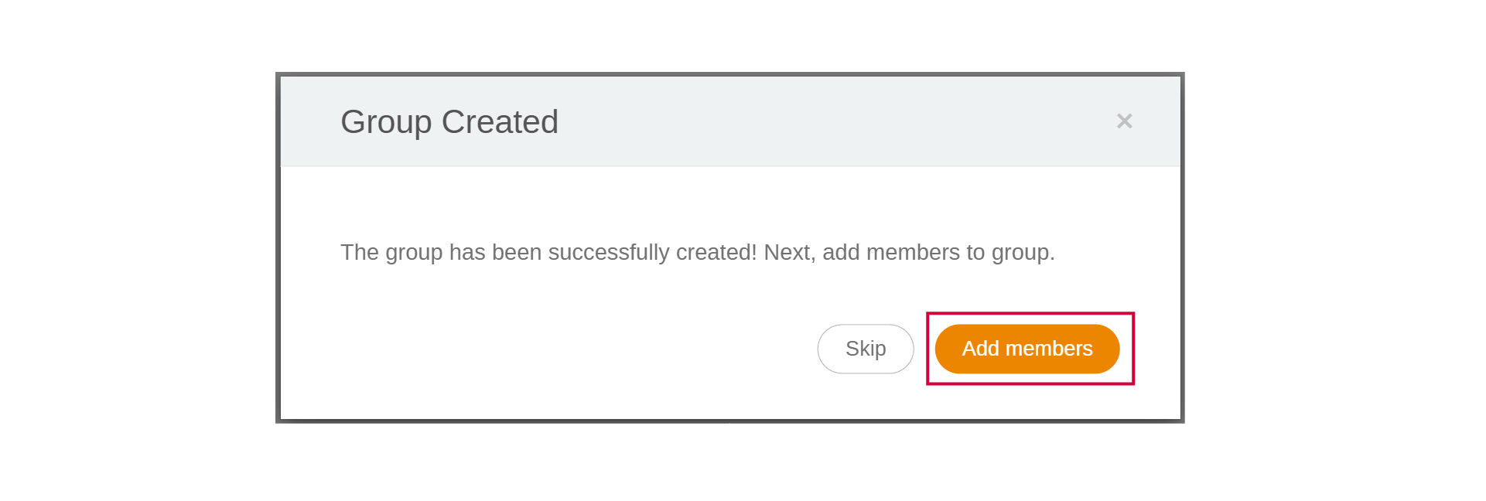Proceed to add members to group

click(1027, 349)
